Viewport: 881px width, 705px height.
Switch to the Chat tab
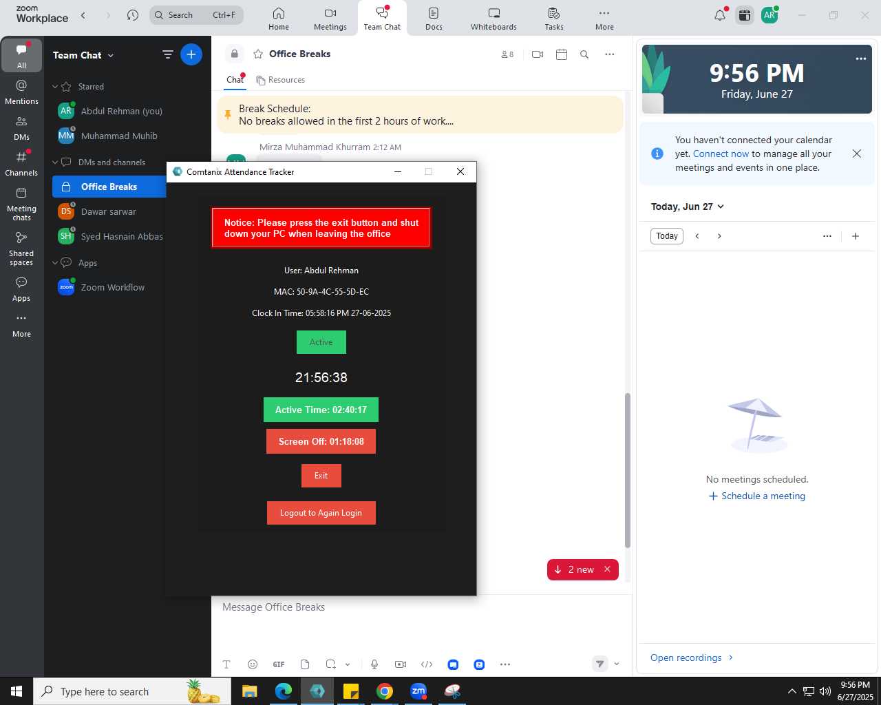[x=235, y=80]
